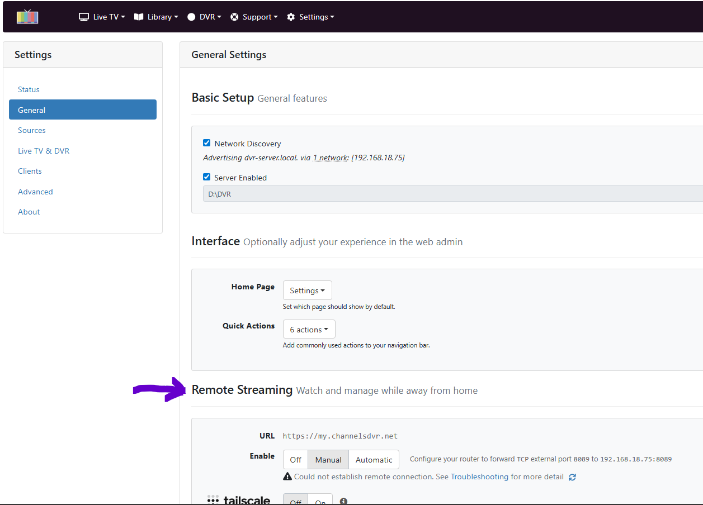The height and width of the screenshot is (505, 703).
Task: Turn Remote Streaming Enable to Off
Action: 295,460
